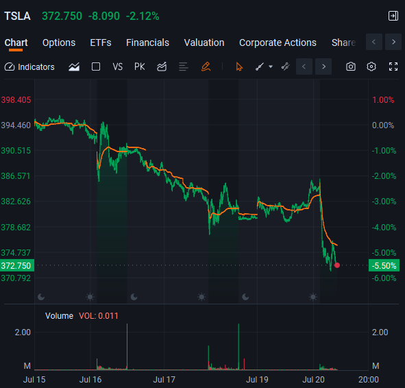The width and height of the screenshot is (405, 388).
Task: Take a chart snapshot with camera icon
Action: 350,66
